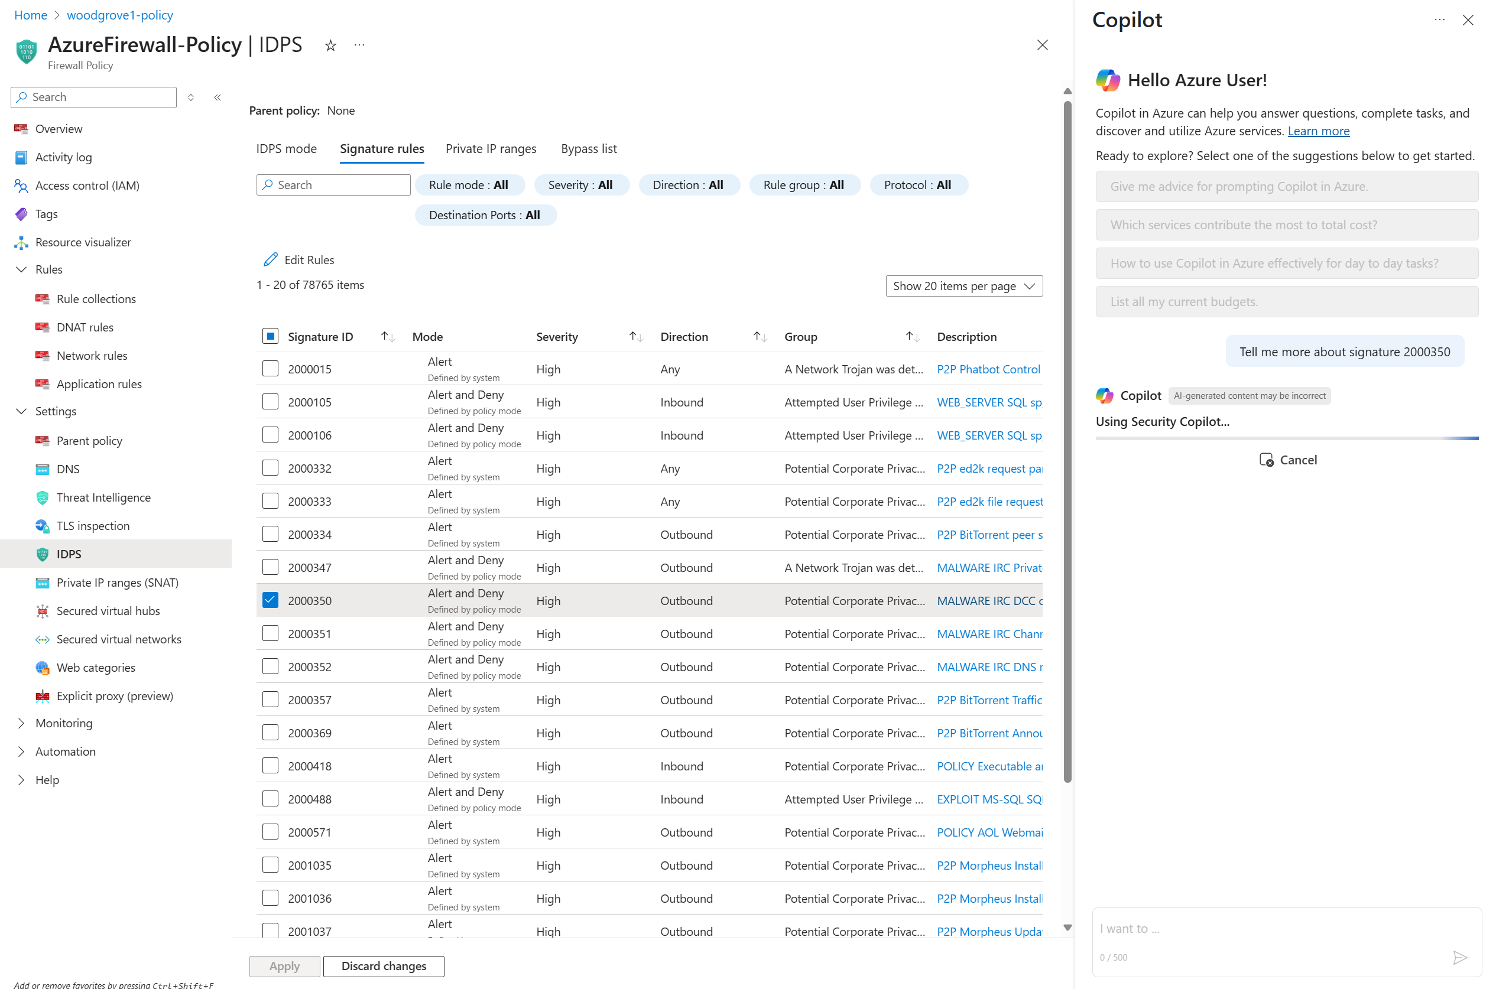Click the Copilot send arrow icon
This screenshot has width=1496, height=989.
click(x=1459, y=958)
